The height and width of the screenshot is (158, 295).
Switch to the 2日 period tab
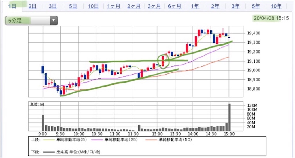pyautogui.click(x=32, y=6)
